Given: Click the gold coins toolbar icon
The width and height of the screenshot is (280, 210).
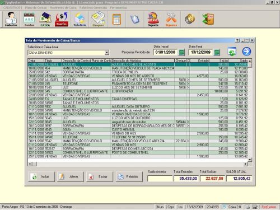Looking at the screenshot, I should pyautogui.click(x=190, y=19).
